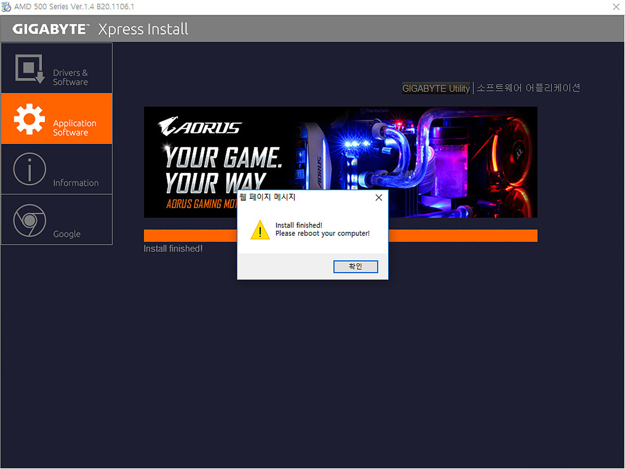625x469 pixels.
Task: Select the Application Software sidebar tab
Action: [57, 119]
